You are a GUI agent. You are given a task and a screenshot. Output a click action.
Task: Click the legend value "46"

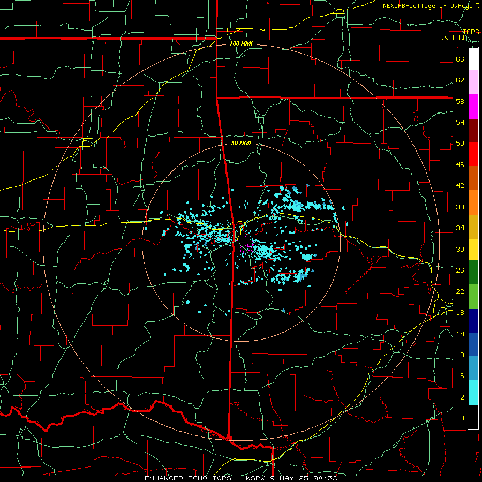click(x=460, y=165)
